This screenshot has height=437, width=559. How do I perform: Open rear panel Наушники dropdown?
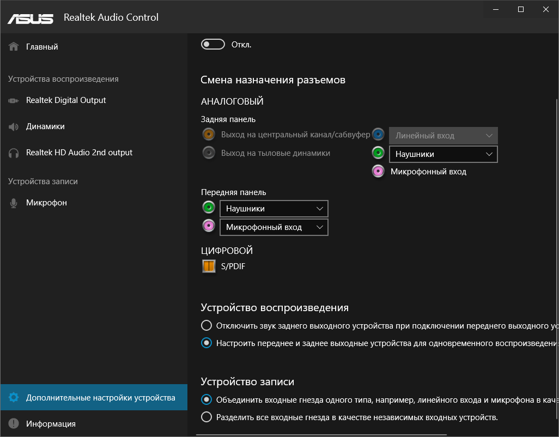pos(443,154)
